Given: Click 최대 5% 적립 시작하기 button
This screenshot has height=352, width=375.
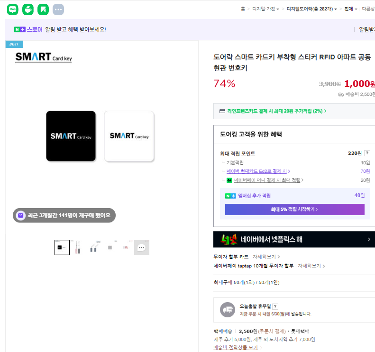Looking at the screenshot, I should tap(295, 209).
